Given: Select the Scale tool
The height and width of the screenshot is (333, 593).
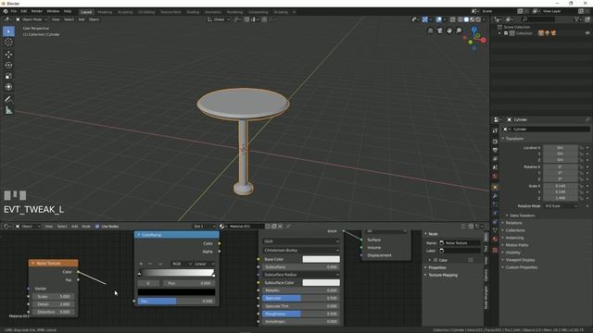Looking at the screenshot, I should point(8,76).
